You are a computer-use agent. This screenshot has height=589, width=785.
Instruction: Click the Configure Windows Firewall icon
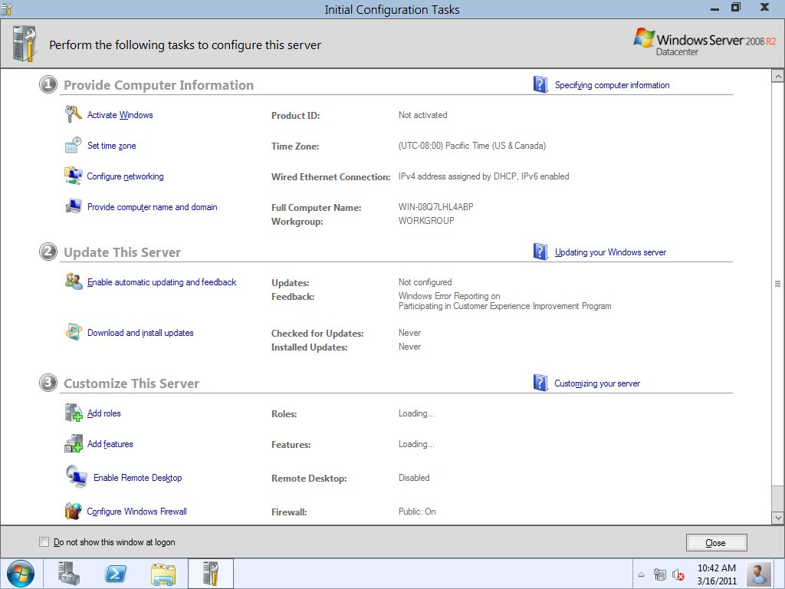[74, 512]
